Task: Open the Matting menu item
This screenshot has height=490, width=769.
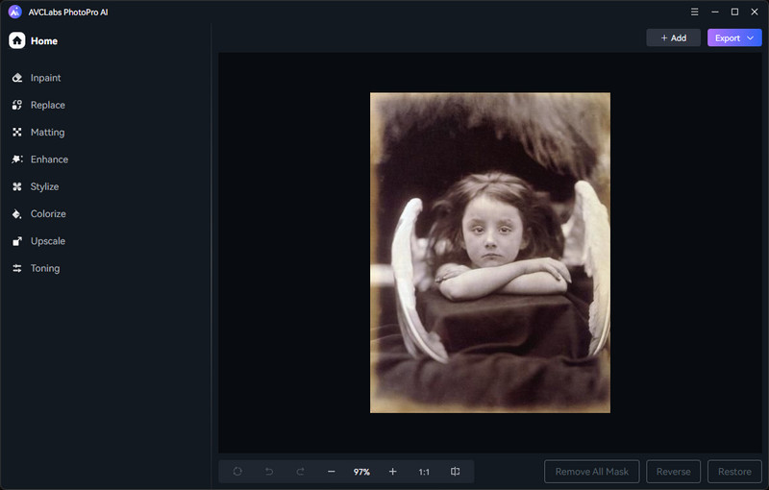Action: [x=47, y=133]
